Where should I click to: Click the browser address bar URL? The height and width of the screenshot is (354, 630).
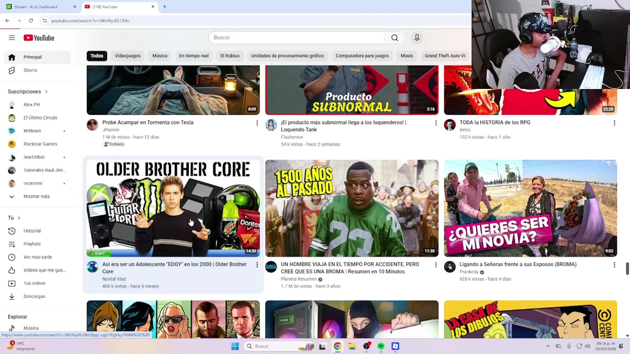[90, 21]
